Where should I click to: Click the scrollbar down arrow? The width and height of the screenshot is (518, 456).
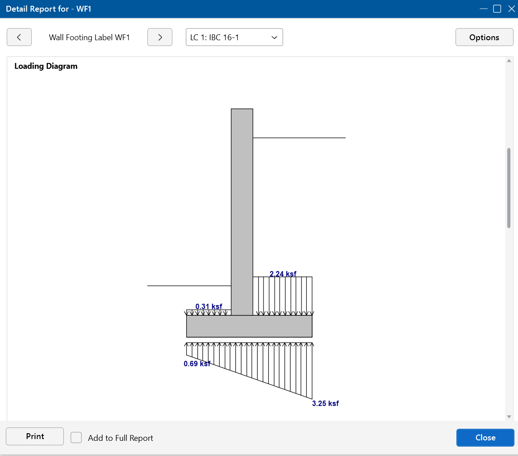[509, 417]
